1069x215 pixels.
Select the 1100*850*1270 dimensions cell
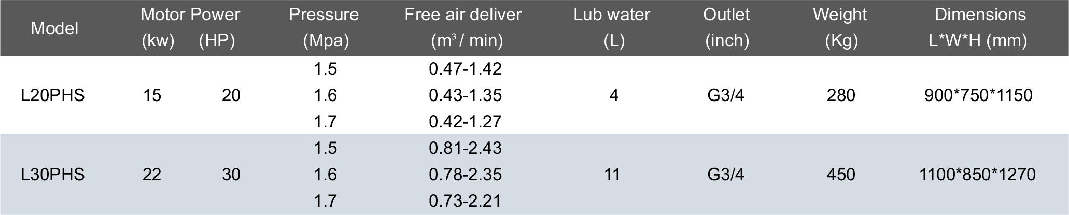(x=977, y=175)
